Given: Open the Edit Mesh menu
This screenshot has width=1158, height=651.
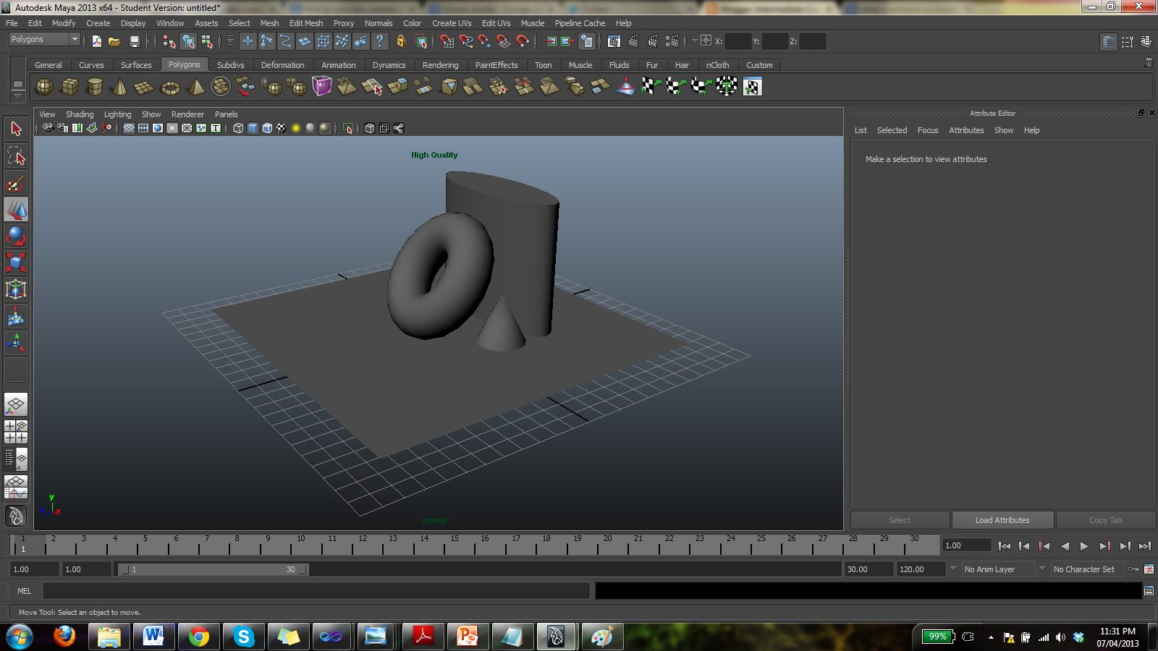Looking at the screenshot, I should coord(306,23).
